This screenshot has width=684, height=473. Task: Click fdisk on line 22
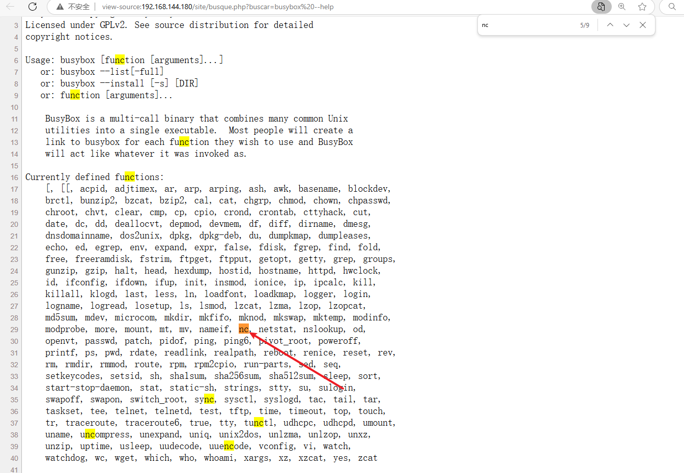(x=271, y=247)
